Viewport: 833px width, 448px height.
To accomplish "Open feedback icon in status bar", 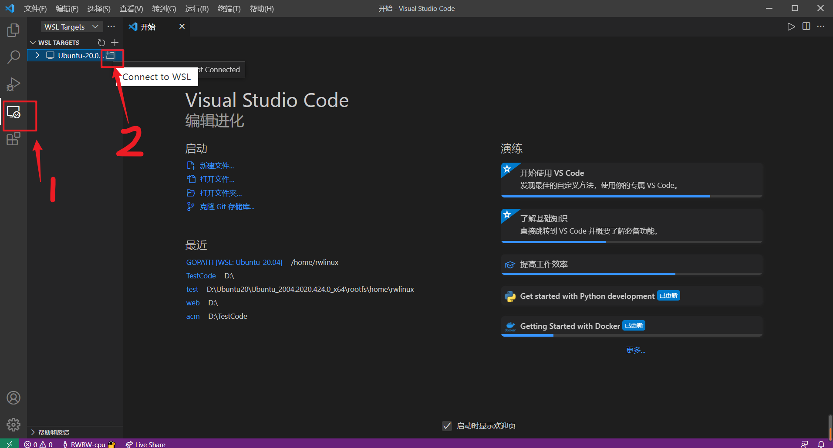I will tap(804, 444).
